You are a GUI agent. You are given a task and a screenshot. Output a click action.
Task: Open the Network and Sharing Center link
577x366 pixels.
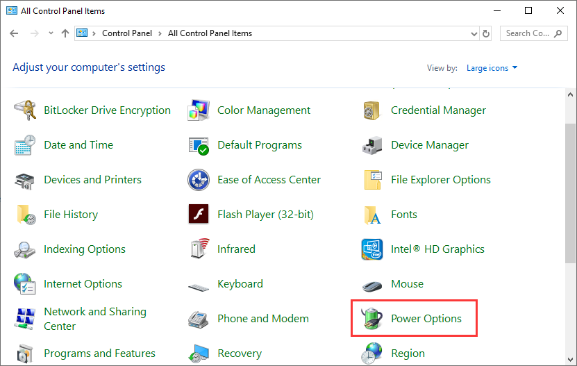tap(95, 319)
